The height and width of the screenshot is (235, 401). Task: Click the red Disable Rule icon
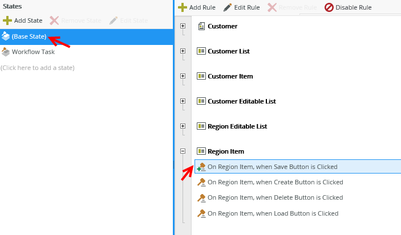(329, 7)
